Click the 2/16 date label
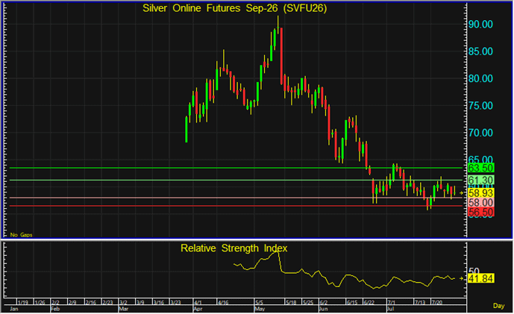Screen dimensions: 514x314 91,302
